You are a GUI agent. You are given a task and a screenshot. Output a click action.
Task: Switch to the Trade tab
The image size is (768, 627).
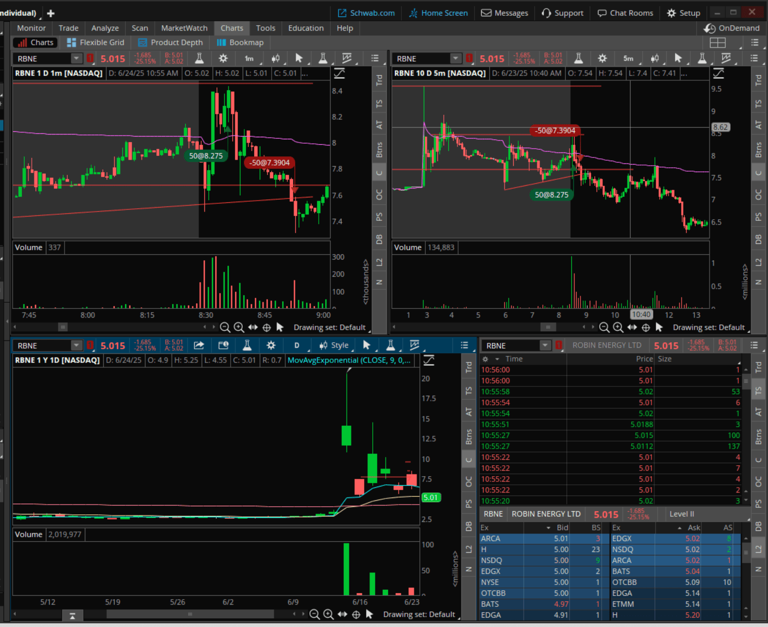tap(68, 28)
